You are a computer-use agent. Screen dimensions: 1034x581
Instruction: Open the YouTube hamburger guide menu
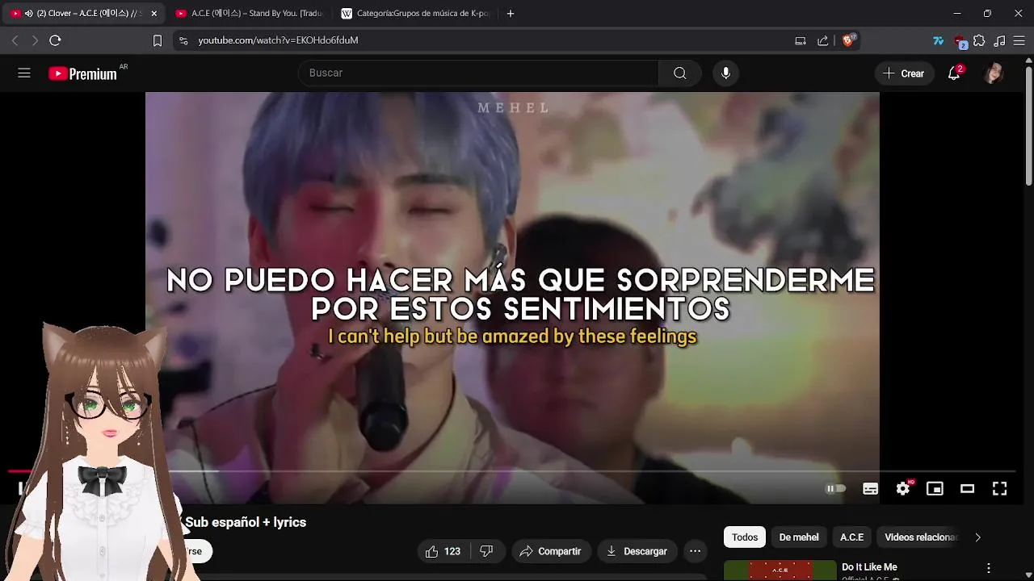[x=24, y=73]
